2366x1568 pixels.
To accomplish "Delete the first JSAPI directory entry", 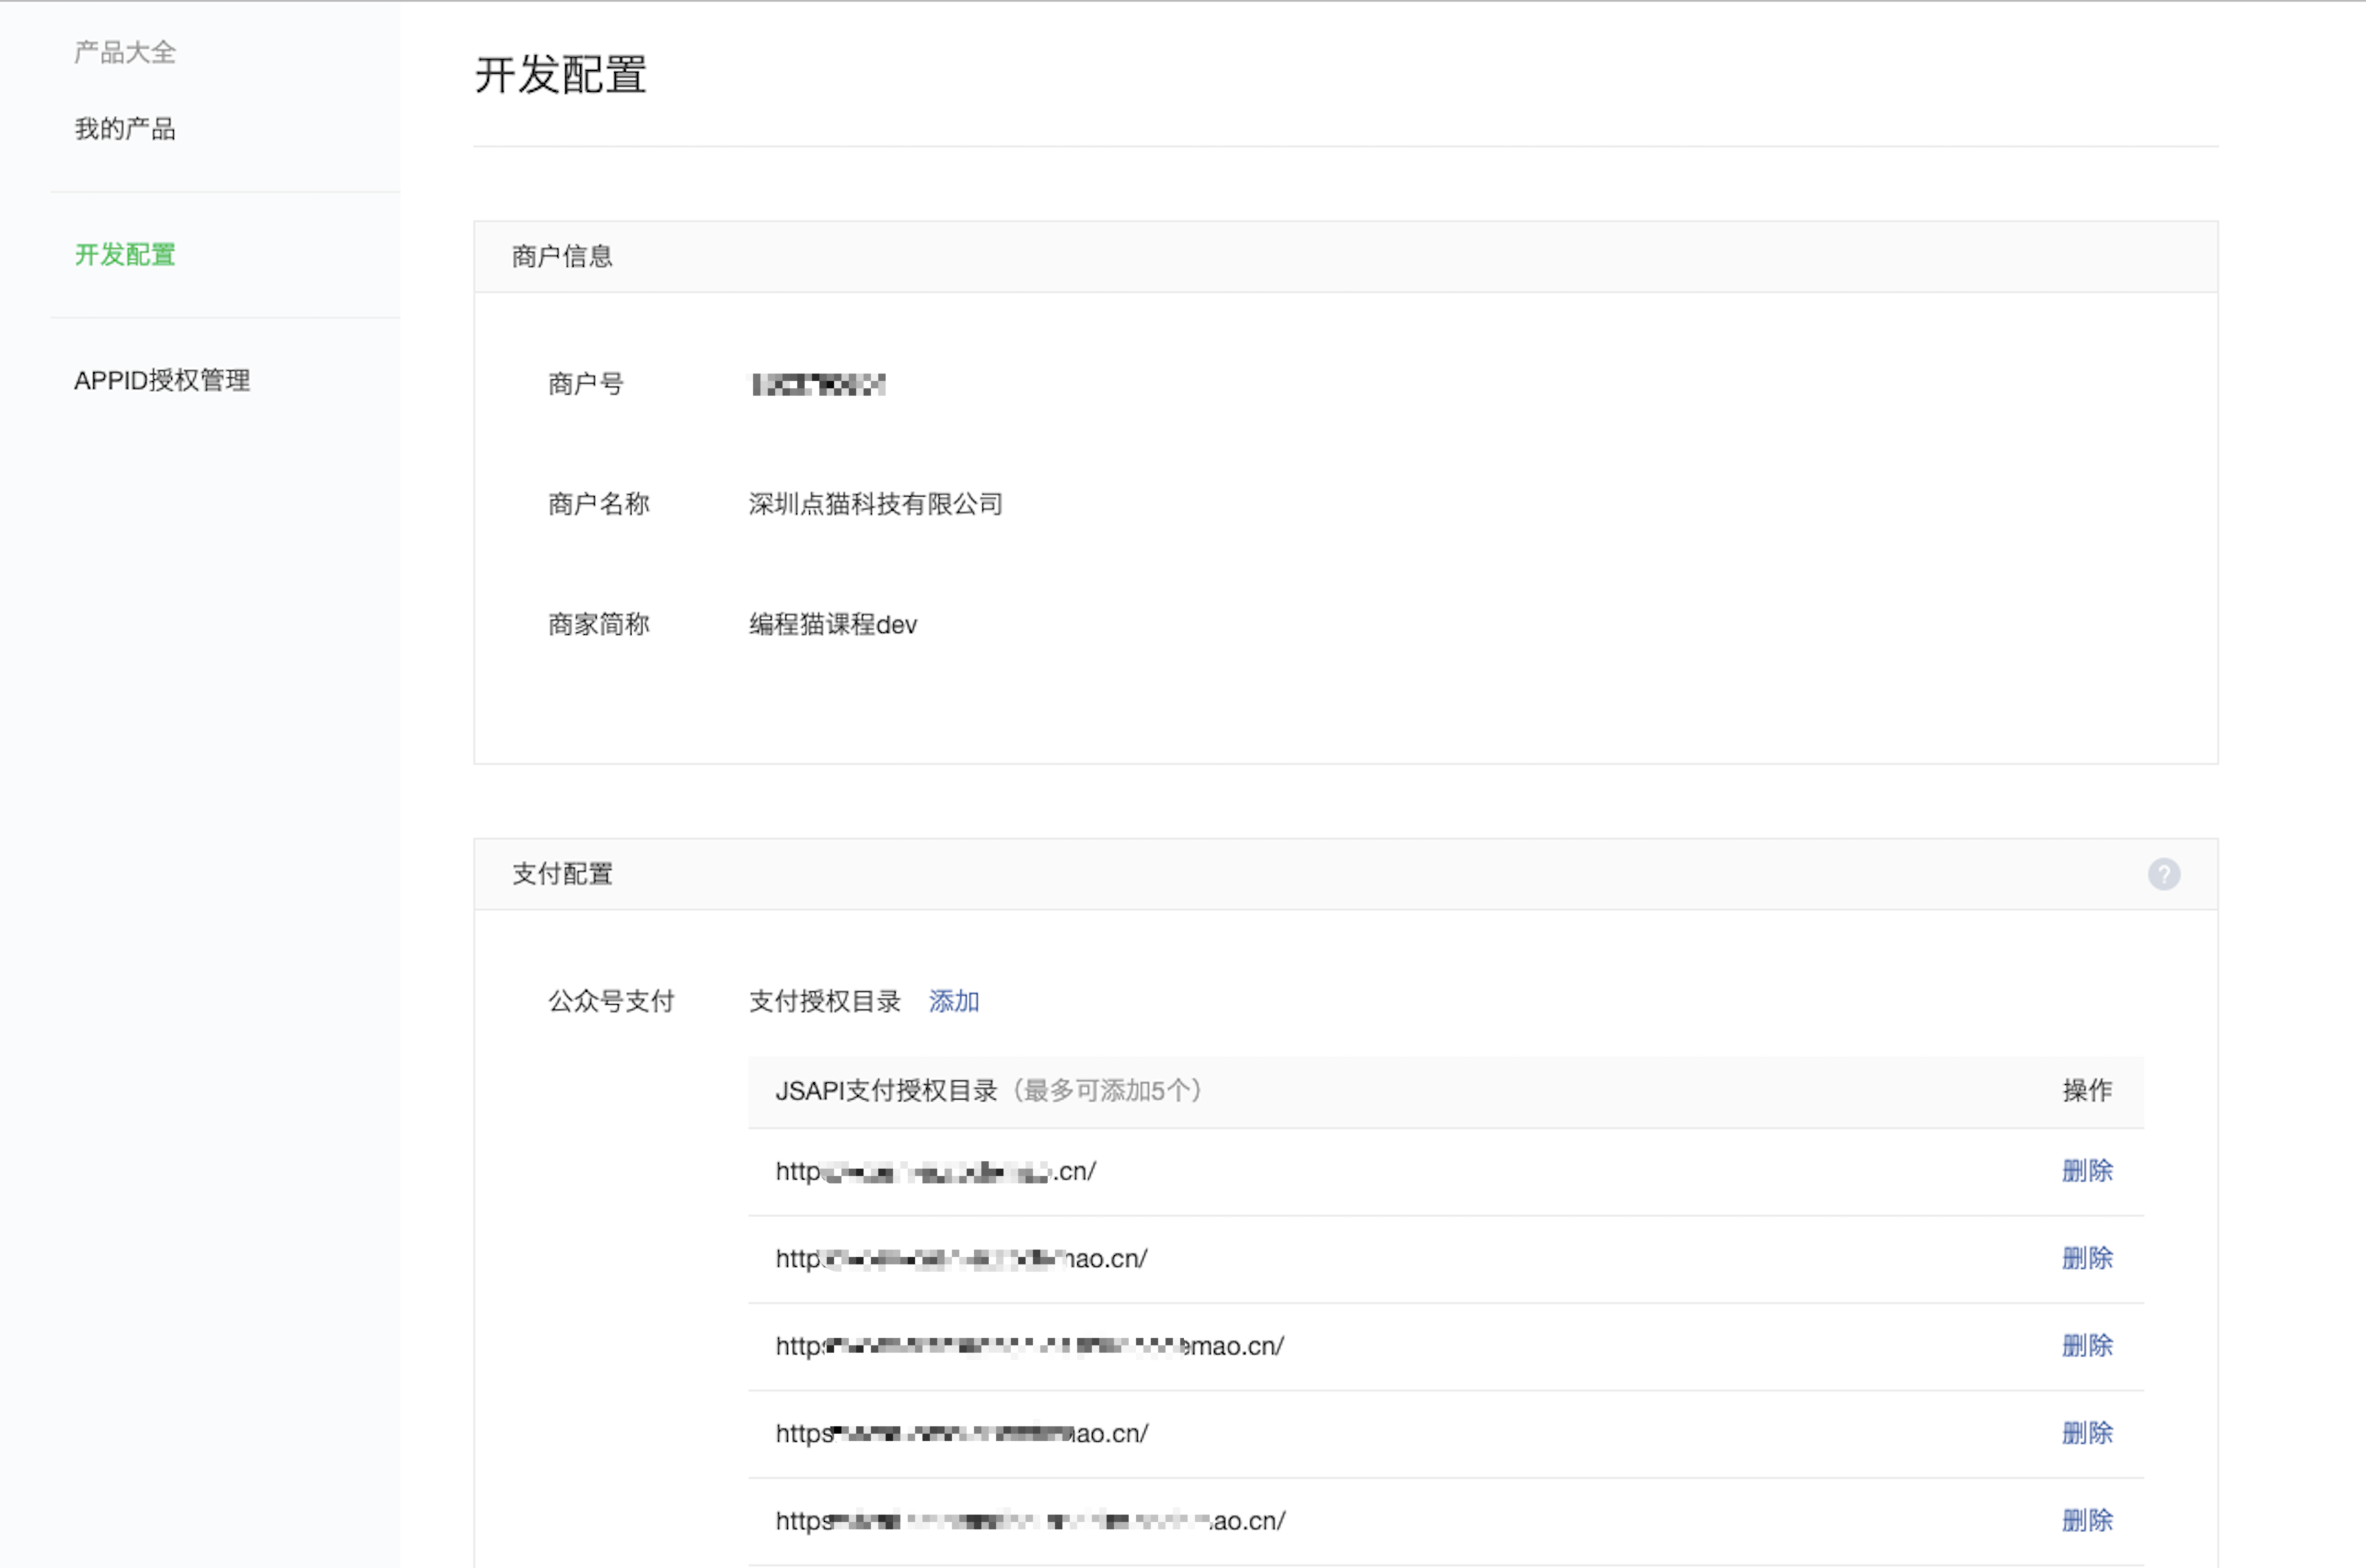I will click(x=2087, y=1171).
